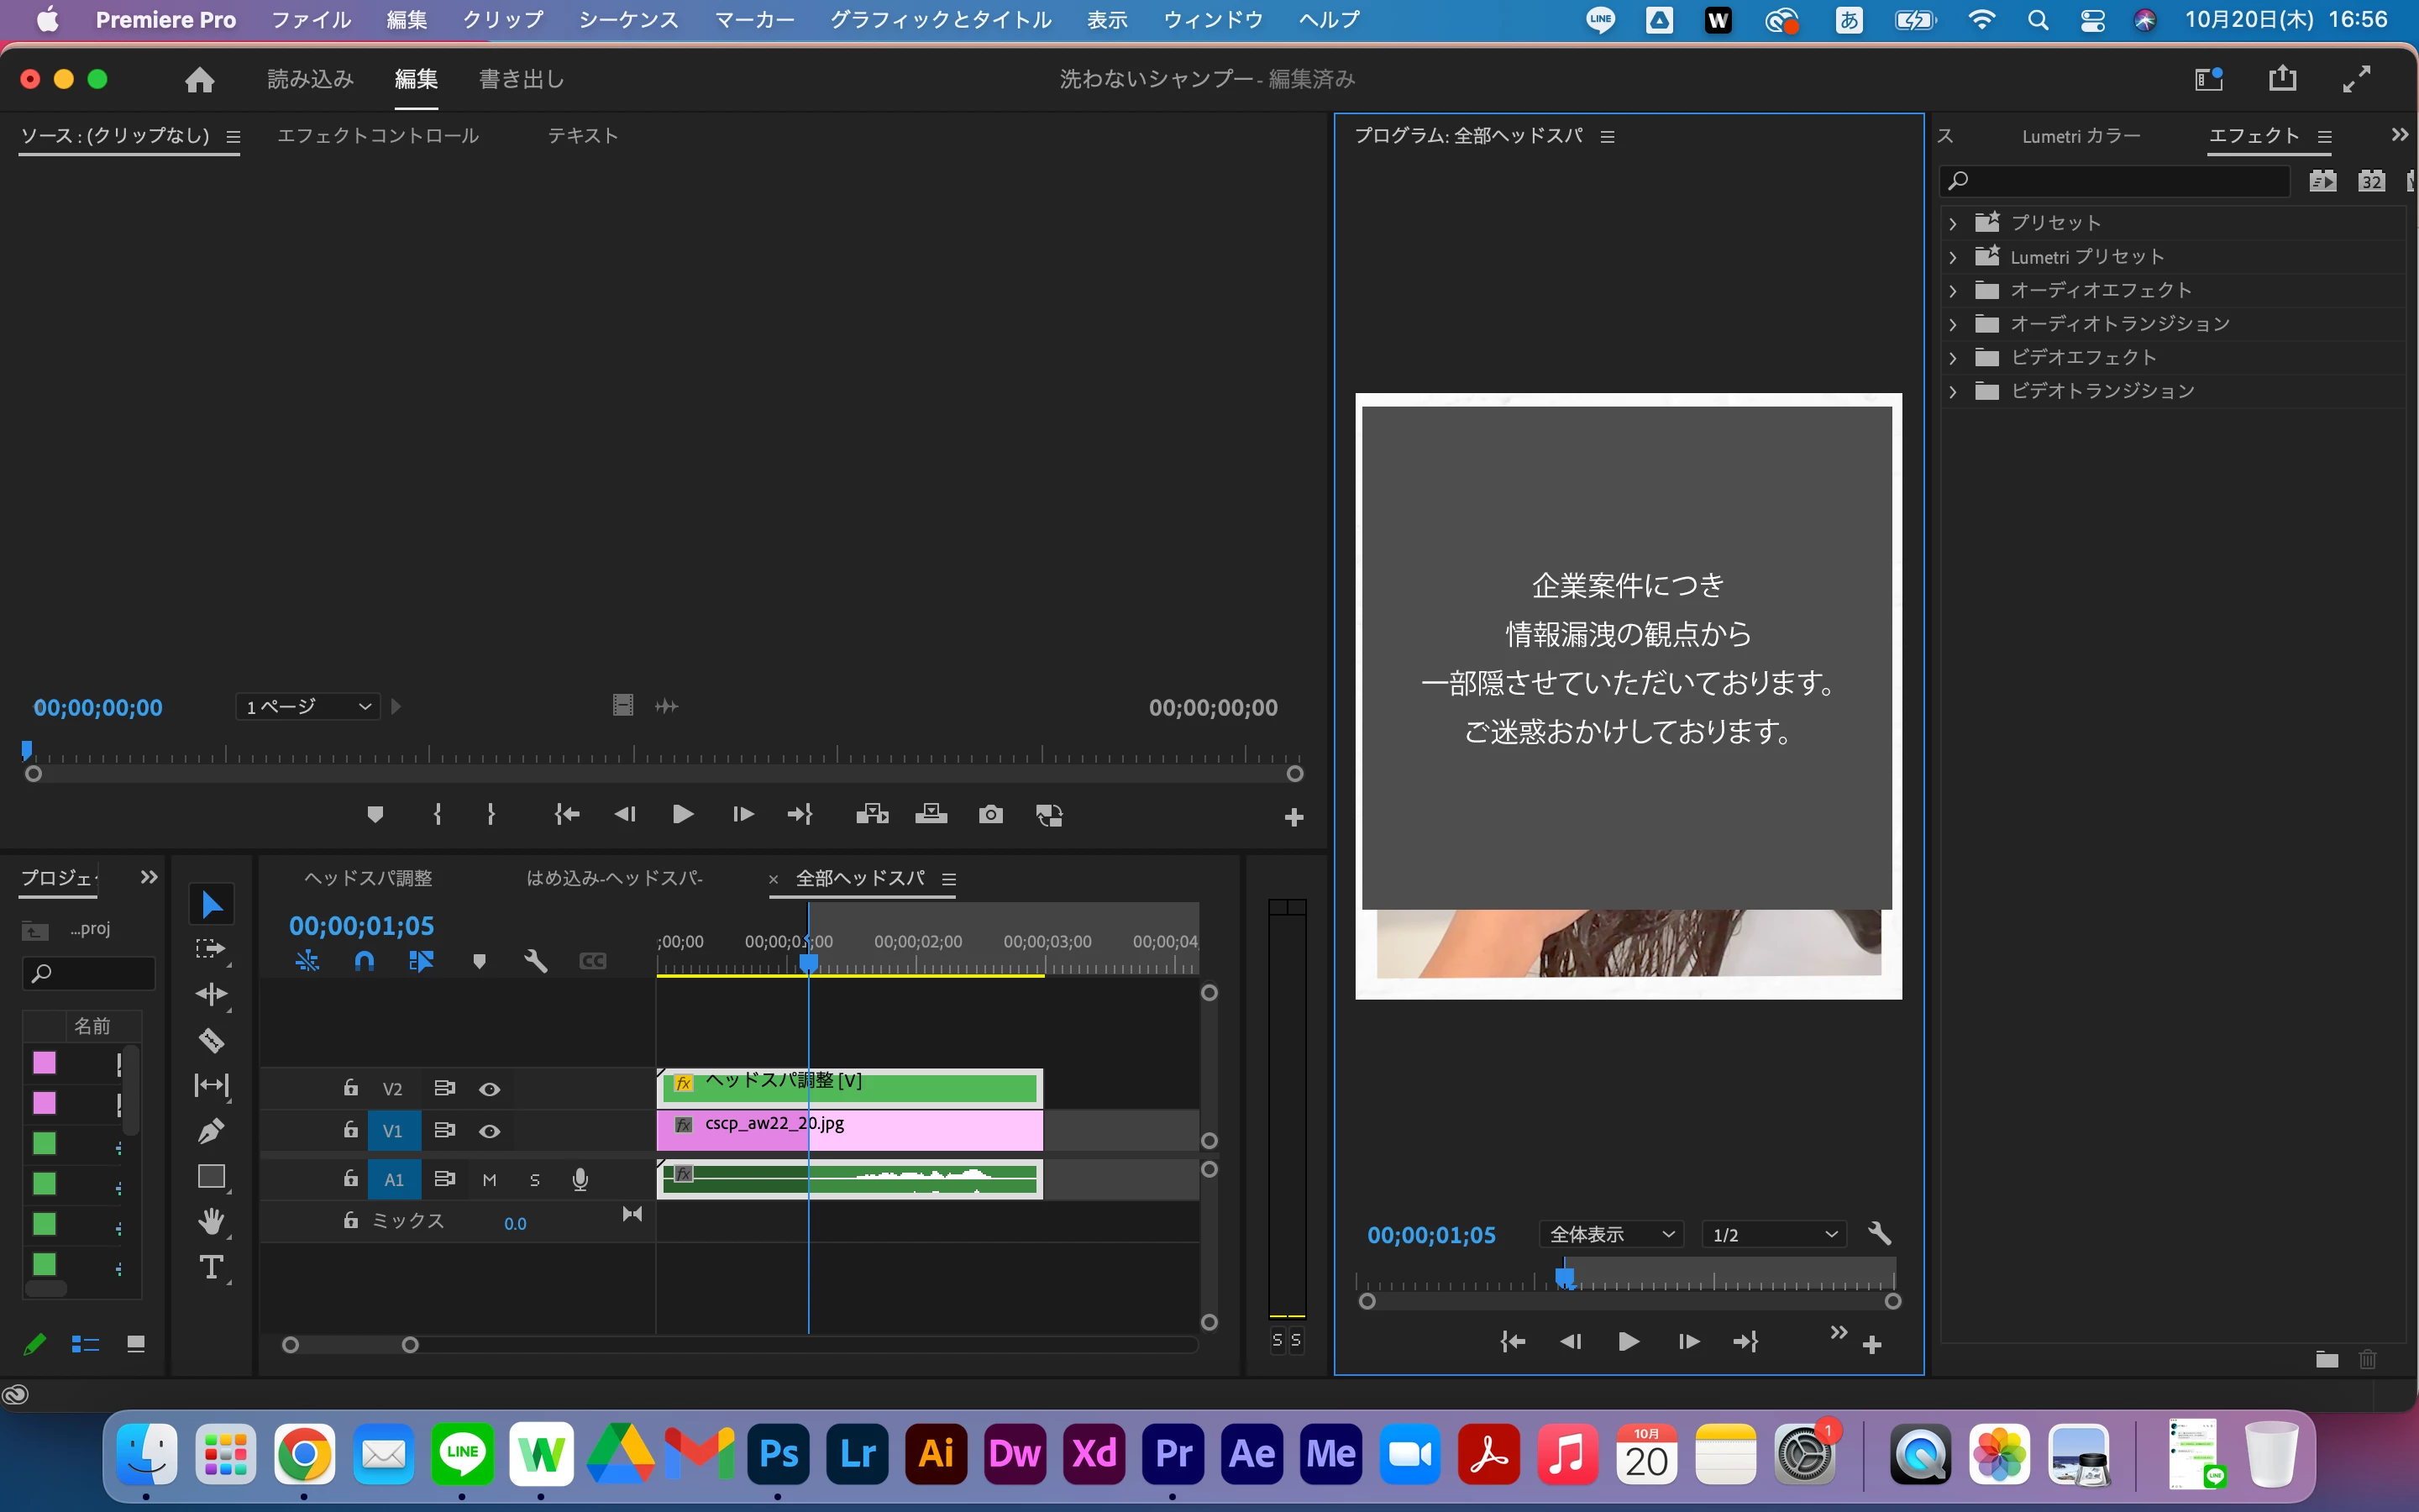Expand the ビデオエフェクト folder
This screenshot has height=1512, width=2419.
(1952, 358)
